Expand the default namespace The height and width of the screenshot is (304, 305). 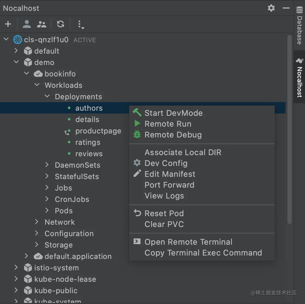16,51
